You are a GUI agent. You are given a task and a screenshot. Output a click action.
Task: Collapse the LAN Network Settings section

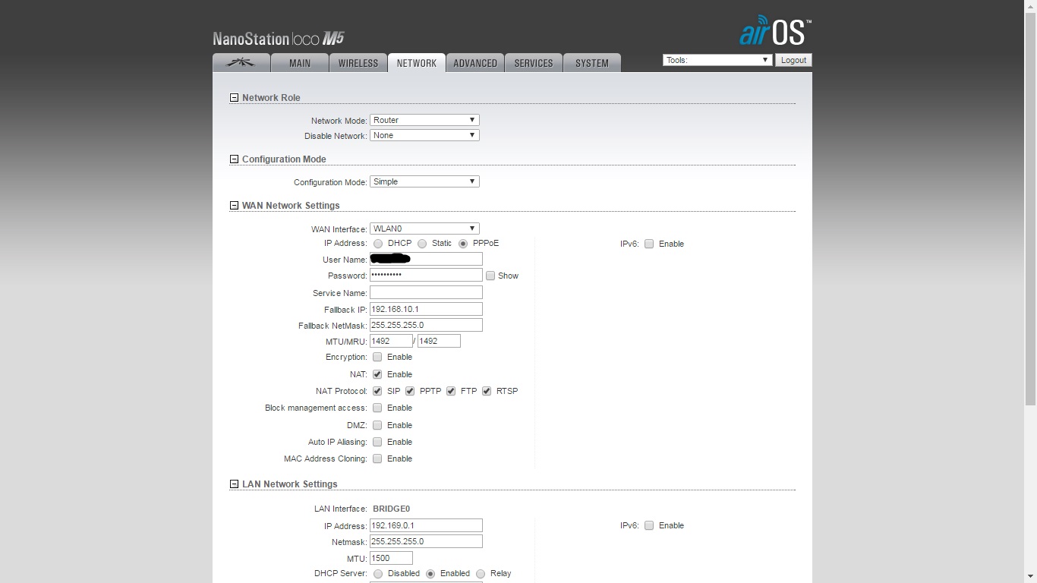point(234,484)
